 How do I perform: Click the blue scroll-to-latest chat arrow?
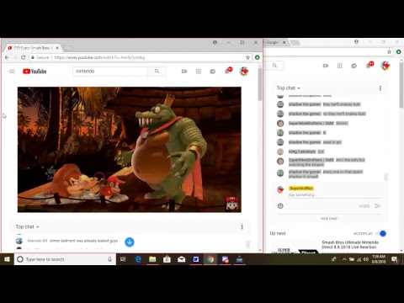click(x=130, y=242)
